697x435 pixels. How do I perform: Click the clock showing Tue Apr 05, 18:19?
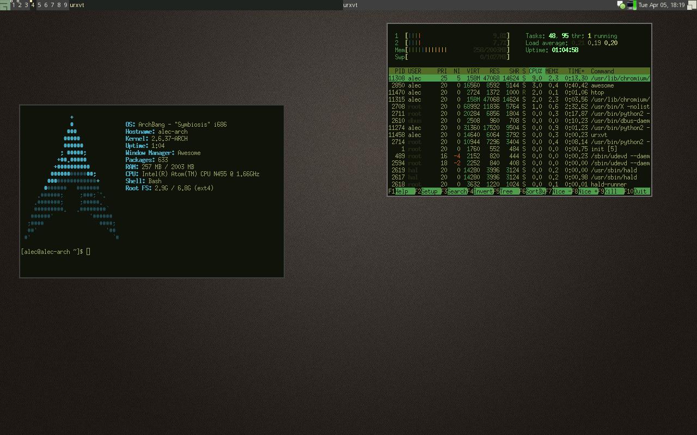pyautogui.click(x=662, y=5)
